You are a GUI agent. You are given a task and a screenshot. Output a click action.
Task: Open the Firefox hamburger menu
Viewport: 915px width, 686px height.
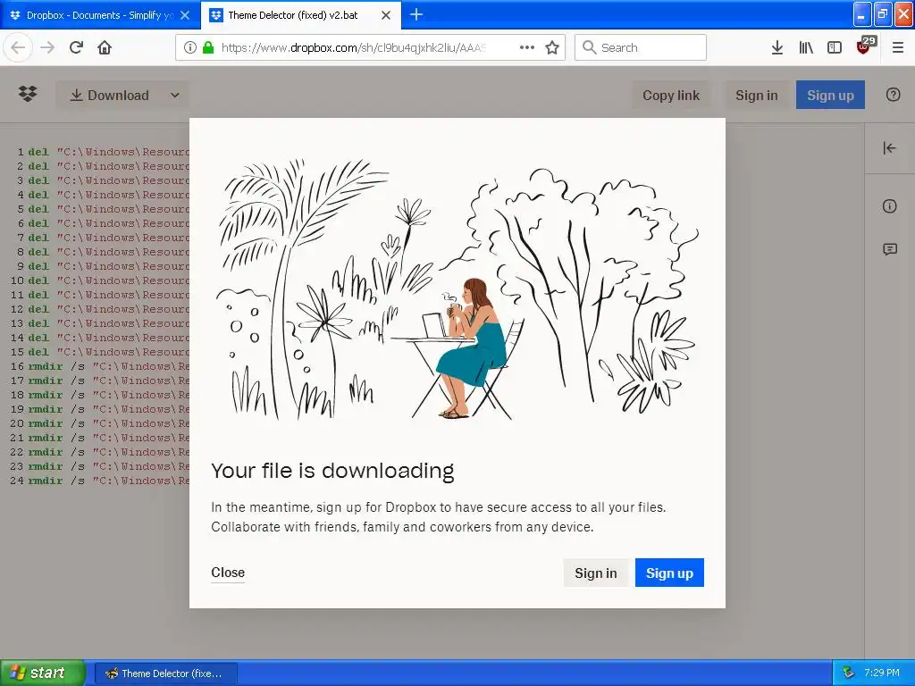coord(898,47)
